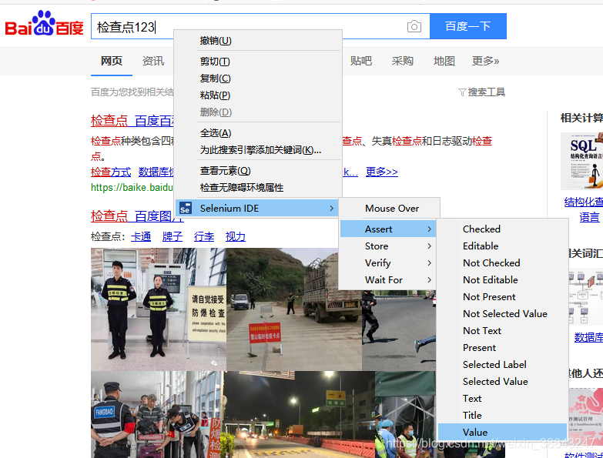This screenshot has height=458, width=603.
Task: Open the FANGBAO officer luggage photo
Action: tap(157, 415)
